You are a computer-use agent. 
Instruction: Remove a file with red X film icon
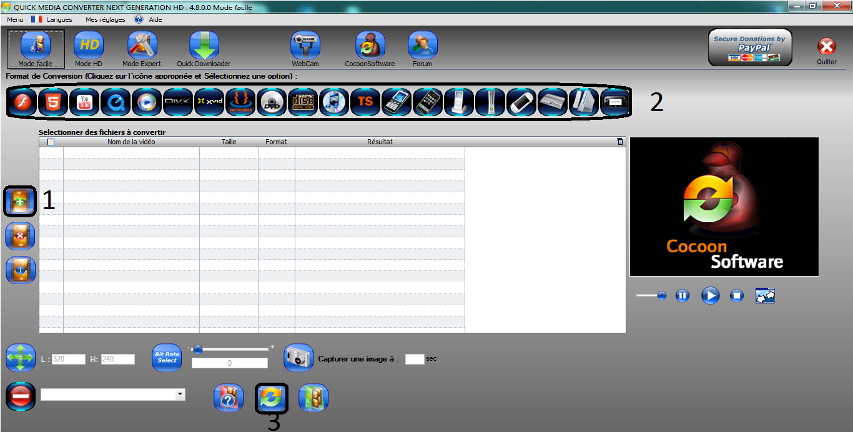coord(20,236)
